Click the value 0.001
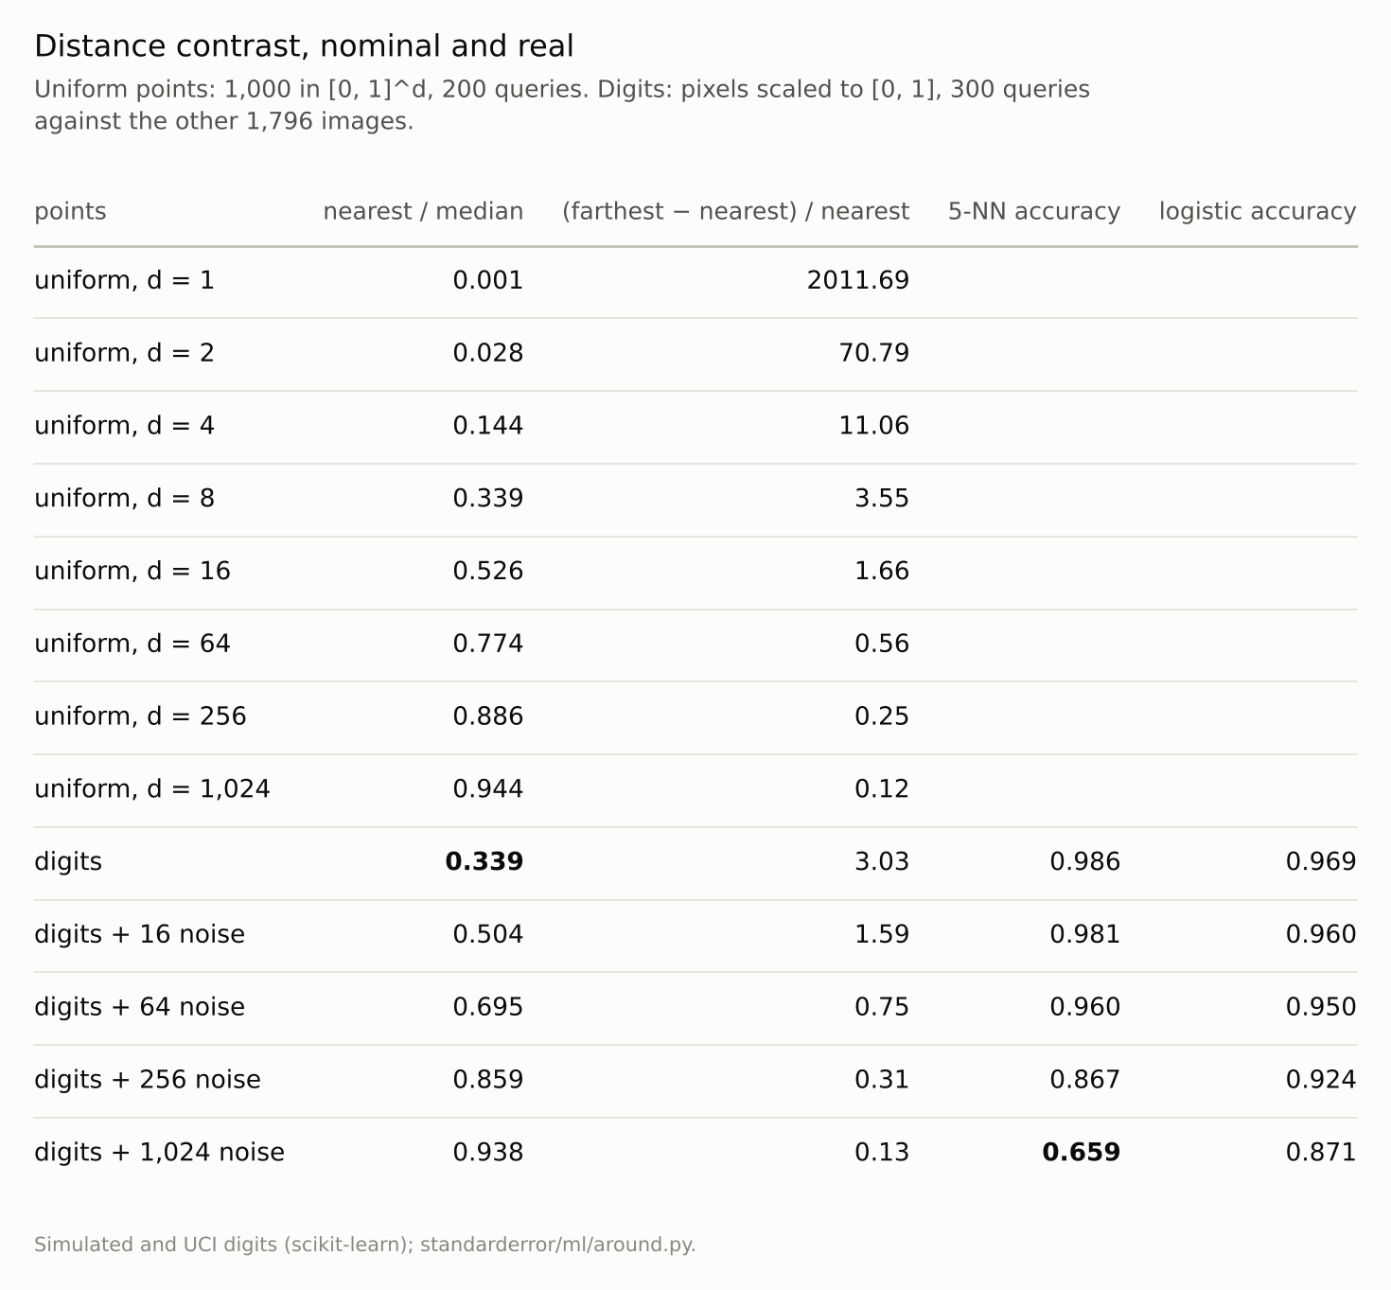Image resolution: width=1391 pixels, height=1290 pixels. [488, 281]
